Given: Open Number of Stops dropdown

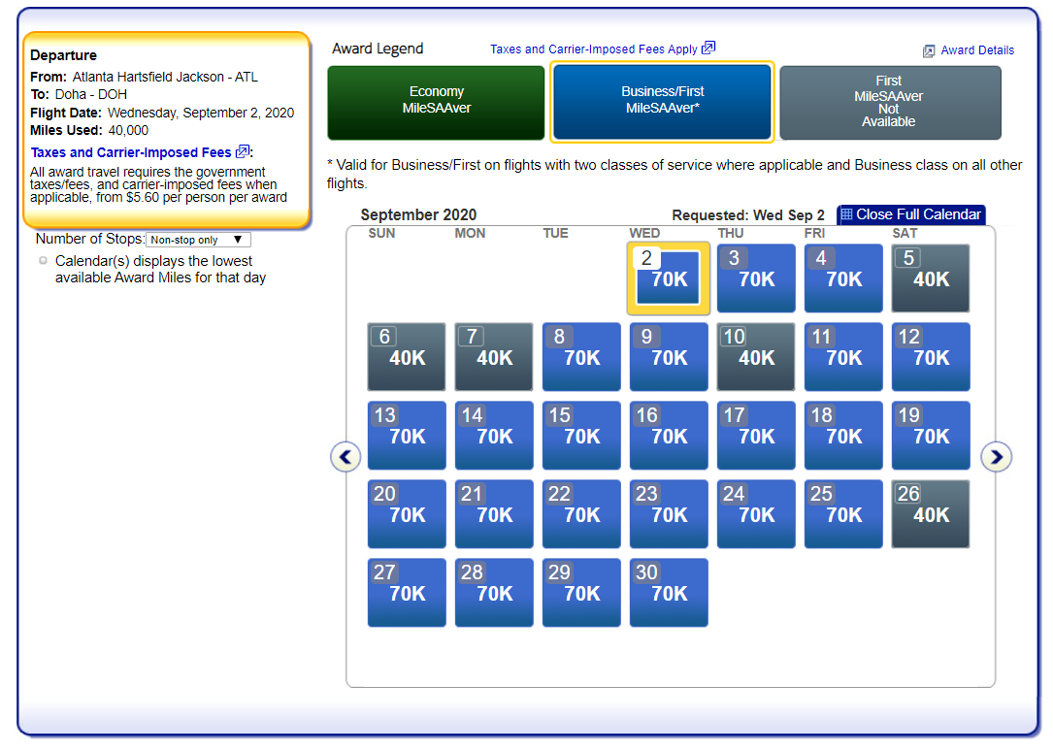Looking at the screenshot, I should point(197,240).
